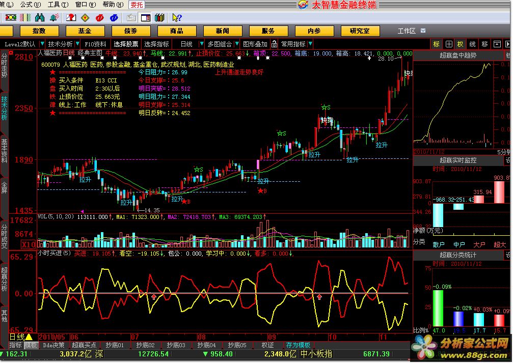Select the 超赢买点 template tab
The width and height of the screenshot is (513, 363).
tap(84, 345)
